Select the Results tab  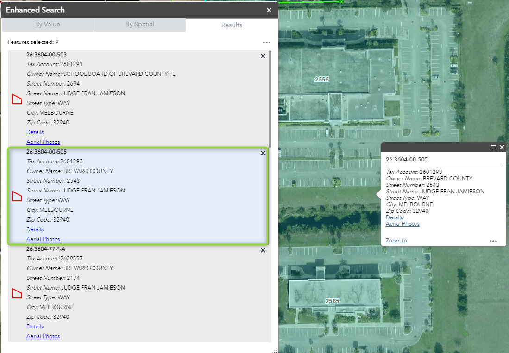pyautogui.click(x=232, y=25)
